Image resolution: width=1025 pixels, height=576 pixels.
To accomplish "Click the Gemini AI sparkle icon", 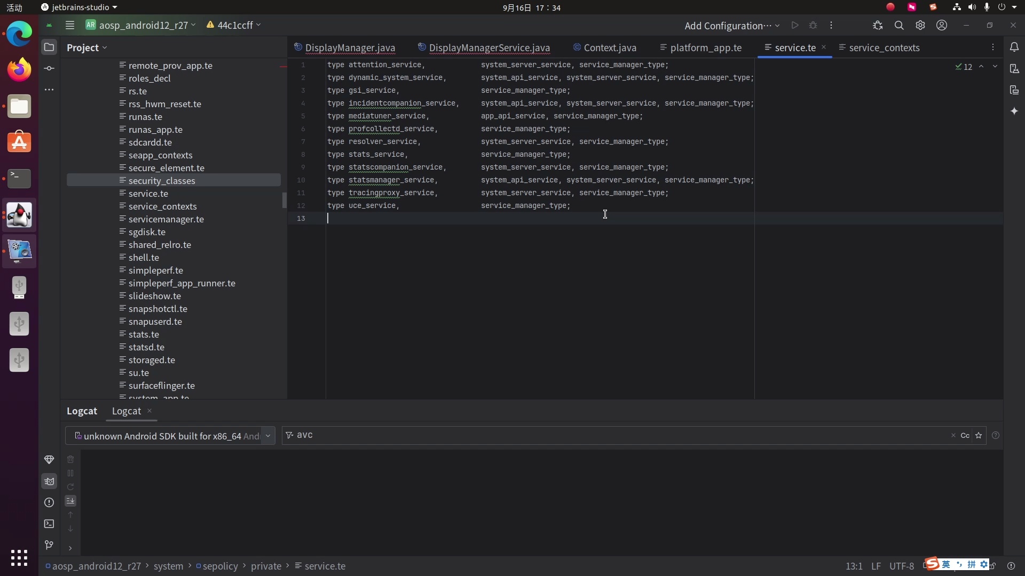I will [x=1014, y=111].
